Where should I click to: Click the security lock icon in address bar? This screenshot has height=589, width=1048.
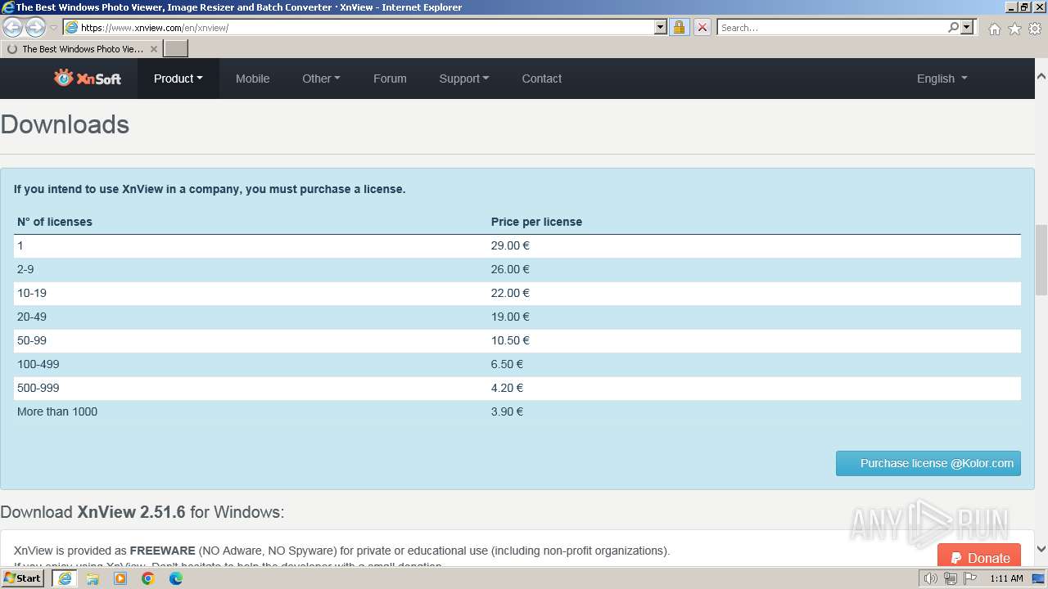pyautogui.click(x=679, y=27)
